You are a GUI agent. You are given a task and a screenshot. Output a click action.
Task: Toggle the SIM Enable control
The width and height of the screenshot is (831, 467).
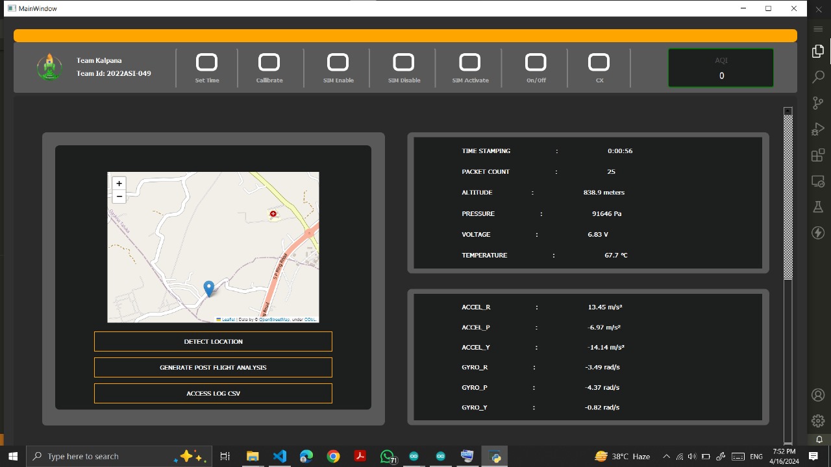[338, 62]
